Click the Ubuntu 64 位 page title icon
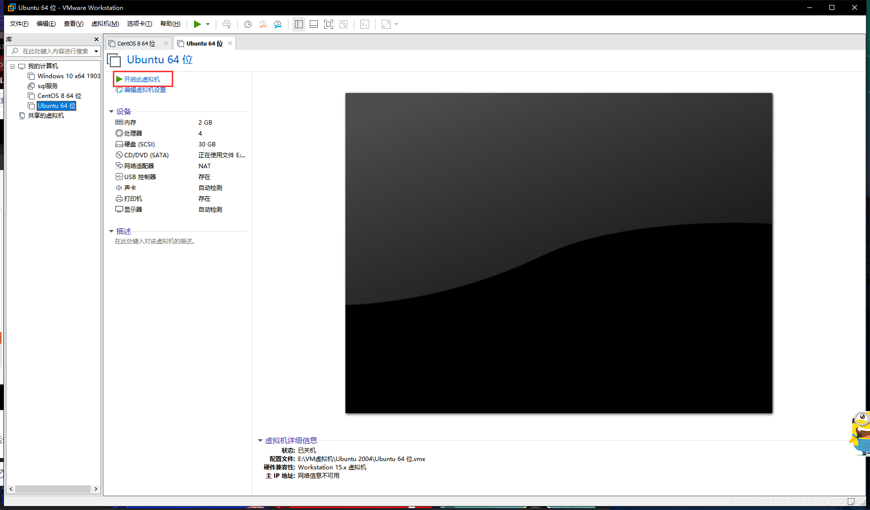Screen dimensions: 870x510 [x=114, y=60]
